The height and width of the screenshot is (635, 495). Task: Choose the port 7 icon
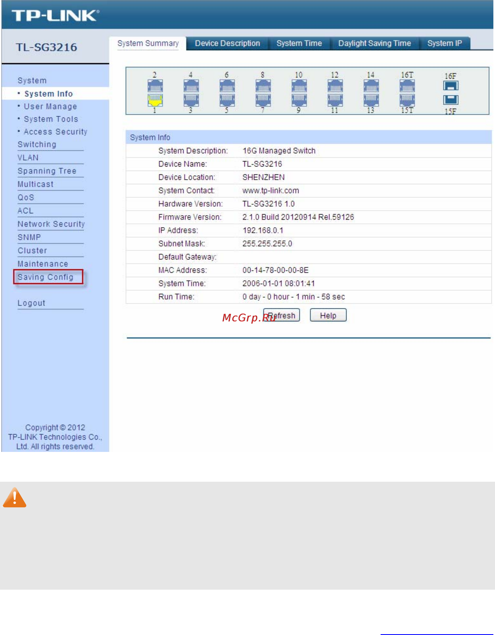click(x=263, y=100)
